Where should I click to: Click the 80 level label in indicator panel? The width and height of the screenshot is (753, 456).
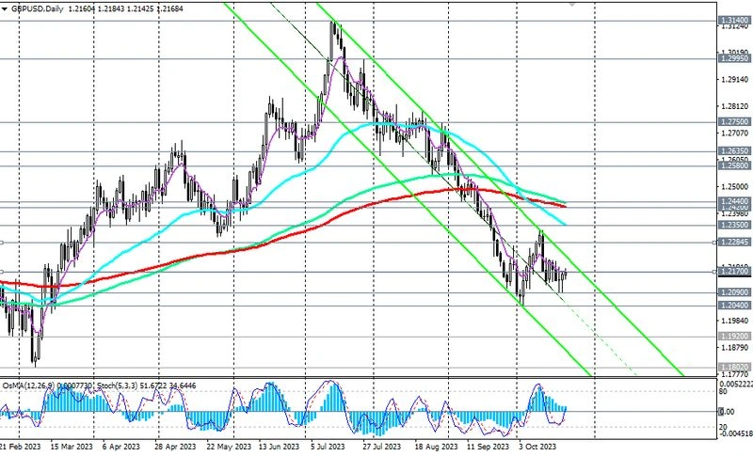722,392
